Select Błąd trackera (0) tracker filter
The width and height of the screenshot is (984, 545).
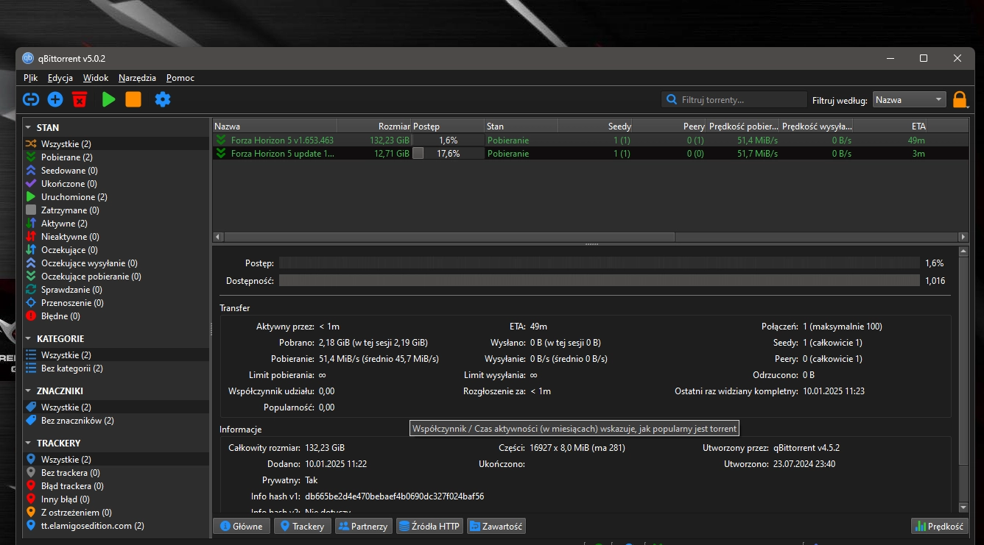pos(116,486)
